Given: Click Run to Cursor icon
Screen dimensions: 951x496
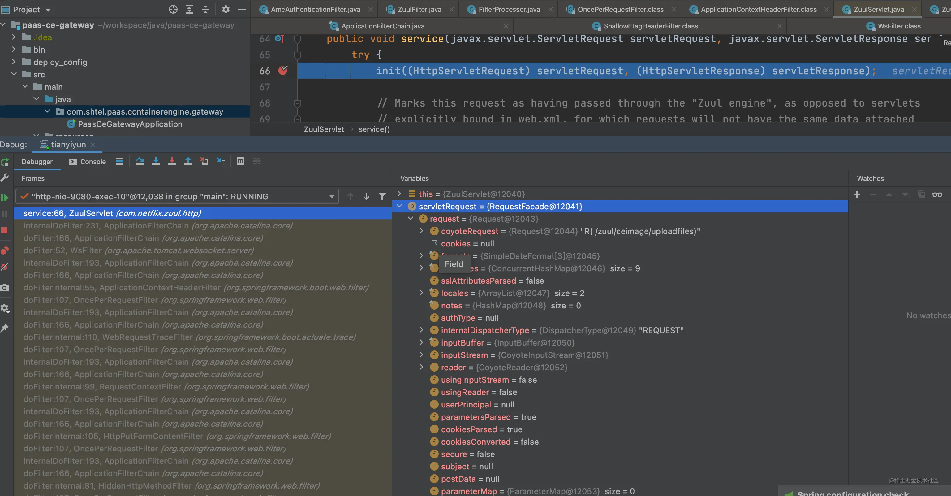Looking at the screenshot, I should 220,161.
